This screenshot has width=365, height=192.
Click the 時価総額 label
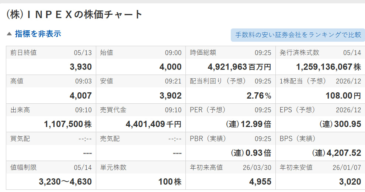(x=203, y=52)
